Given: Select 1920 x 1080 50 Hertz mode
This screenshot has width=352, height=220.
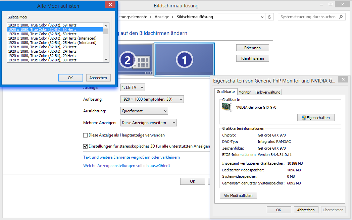Looking at the screenshot, I should pos(55,34).
